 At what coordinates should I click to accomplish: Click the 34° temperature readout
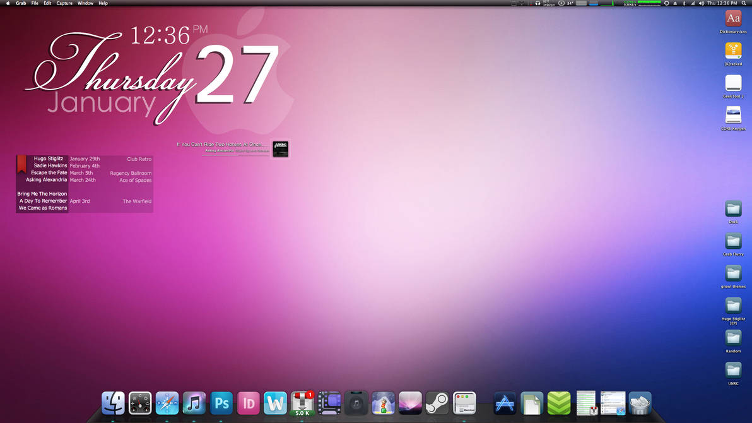[x=570, y=3]
